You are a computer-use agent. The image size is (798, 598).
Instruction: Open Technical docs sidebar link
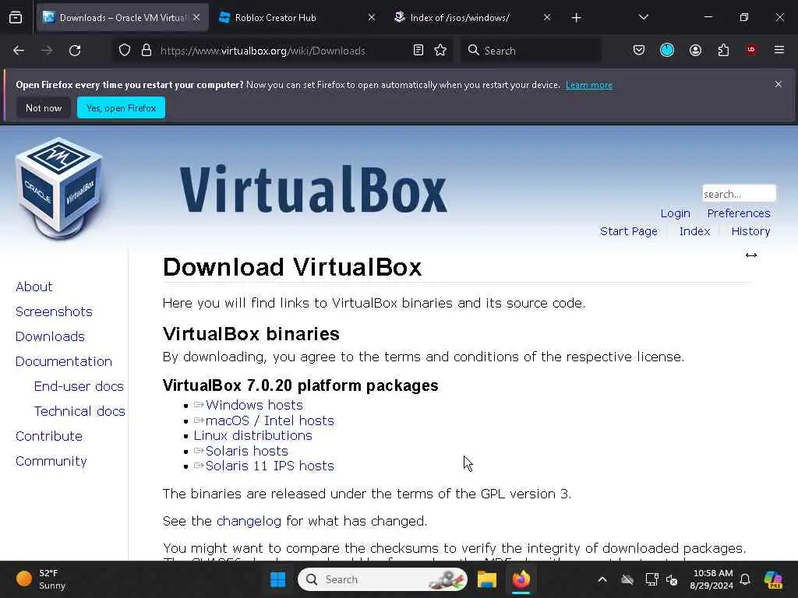click(x=79, y=411)
